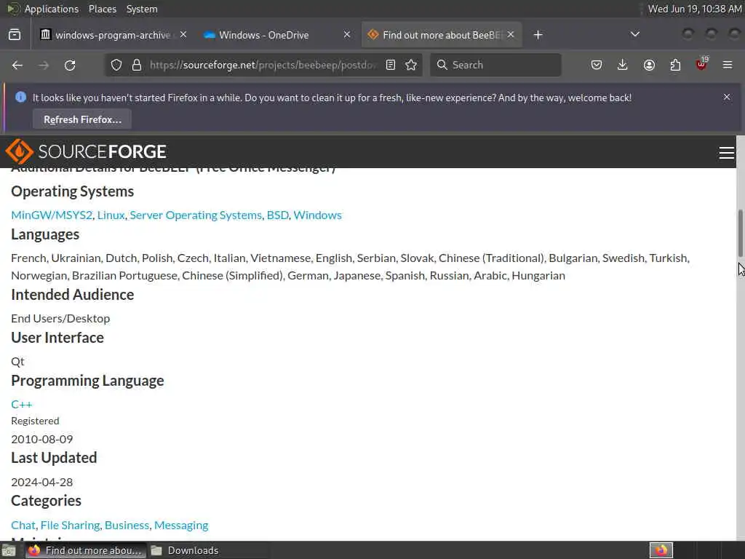The width and height of the screenshot is (745, 559).
Task: Click last updated date 2024-04-28
Action: click(x=41, y=482)
